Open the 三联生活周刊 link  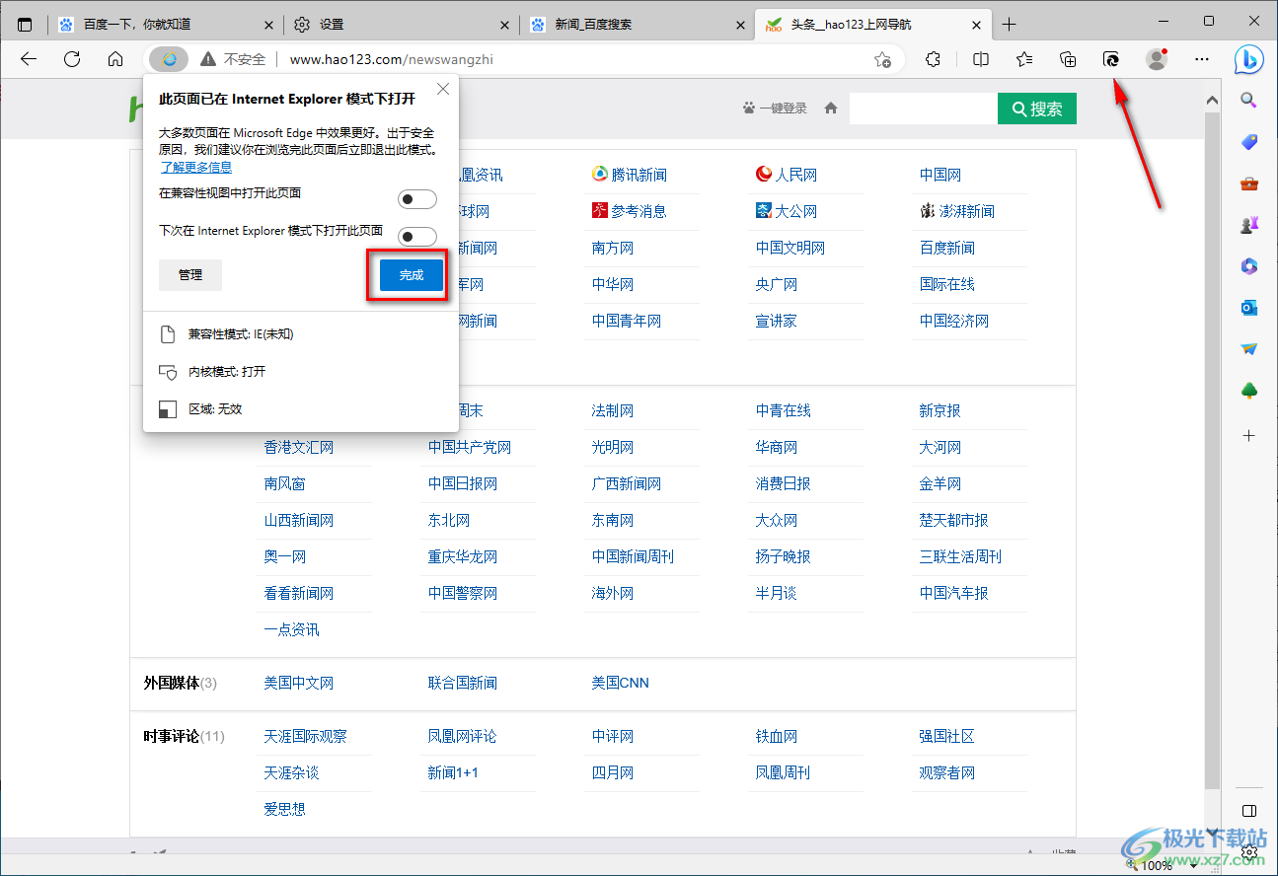[x=960, y=556]
